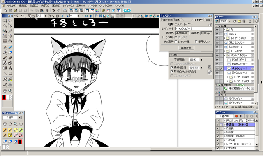Select the eraser tool in toolbox
Screen dimensions: 263x156
click(10, 53)
